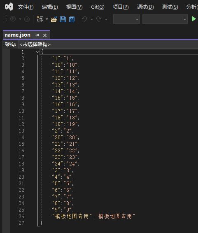Click the open file folder icon
The height and width of the screenshot is (233, 198).
pos(54,19)
